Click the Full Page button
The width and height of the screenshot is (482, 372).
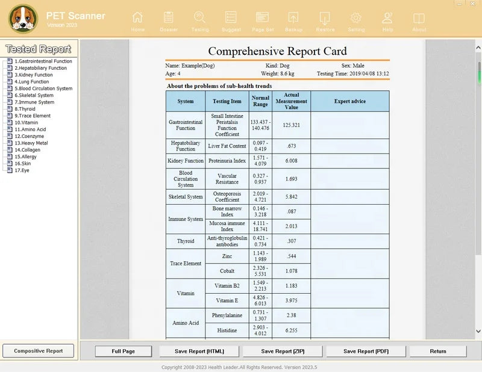tap(124, 352)
